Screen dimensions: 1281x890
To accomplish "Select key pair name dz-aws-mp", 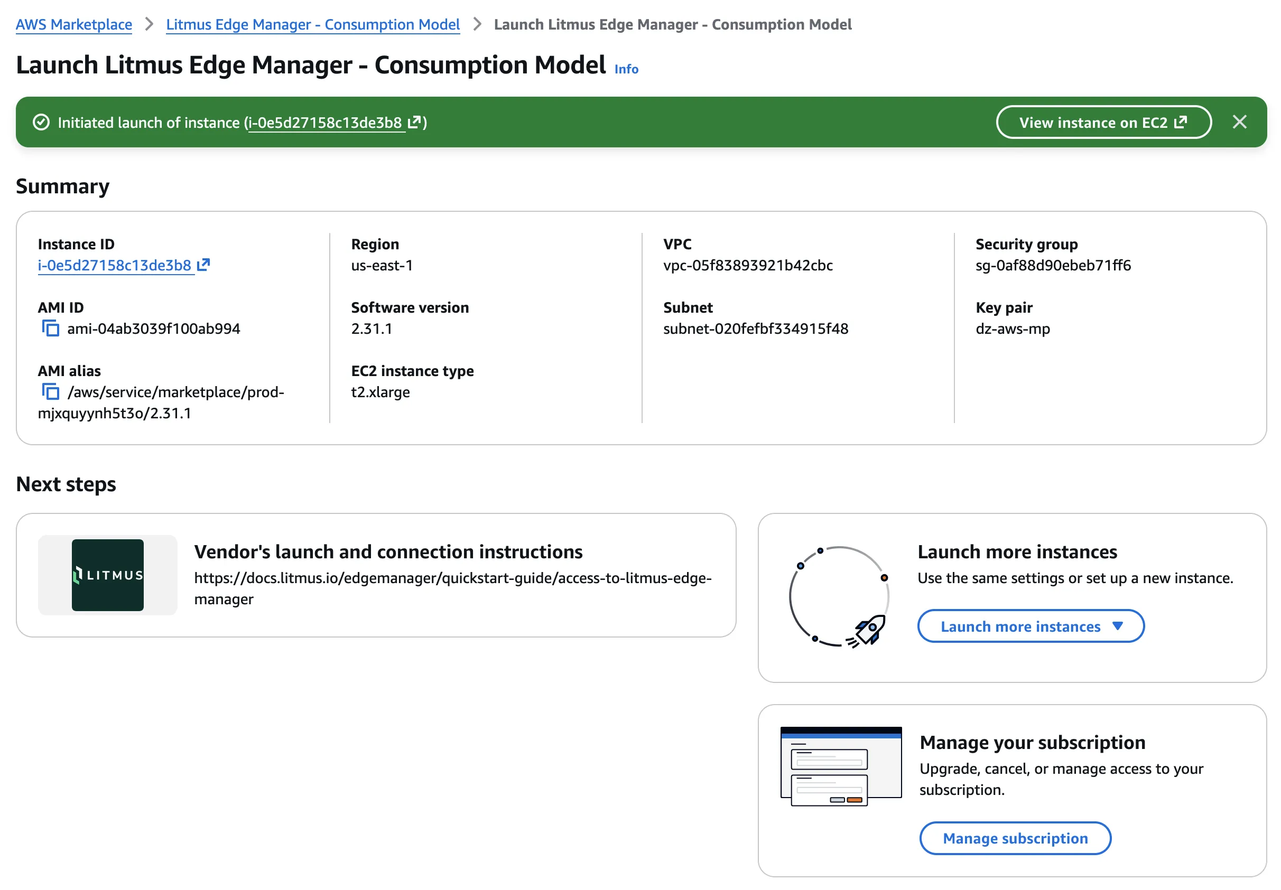I will click(x=1013, y=329).
